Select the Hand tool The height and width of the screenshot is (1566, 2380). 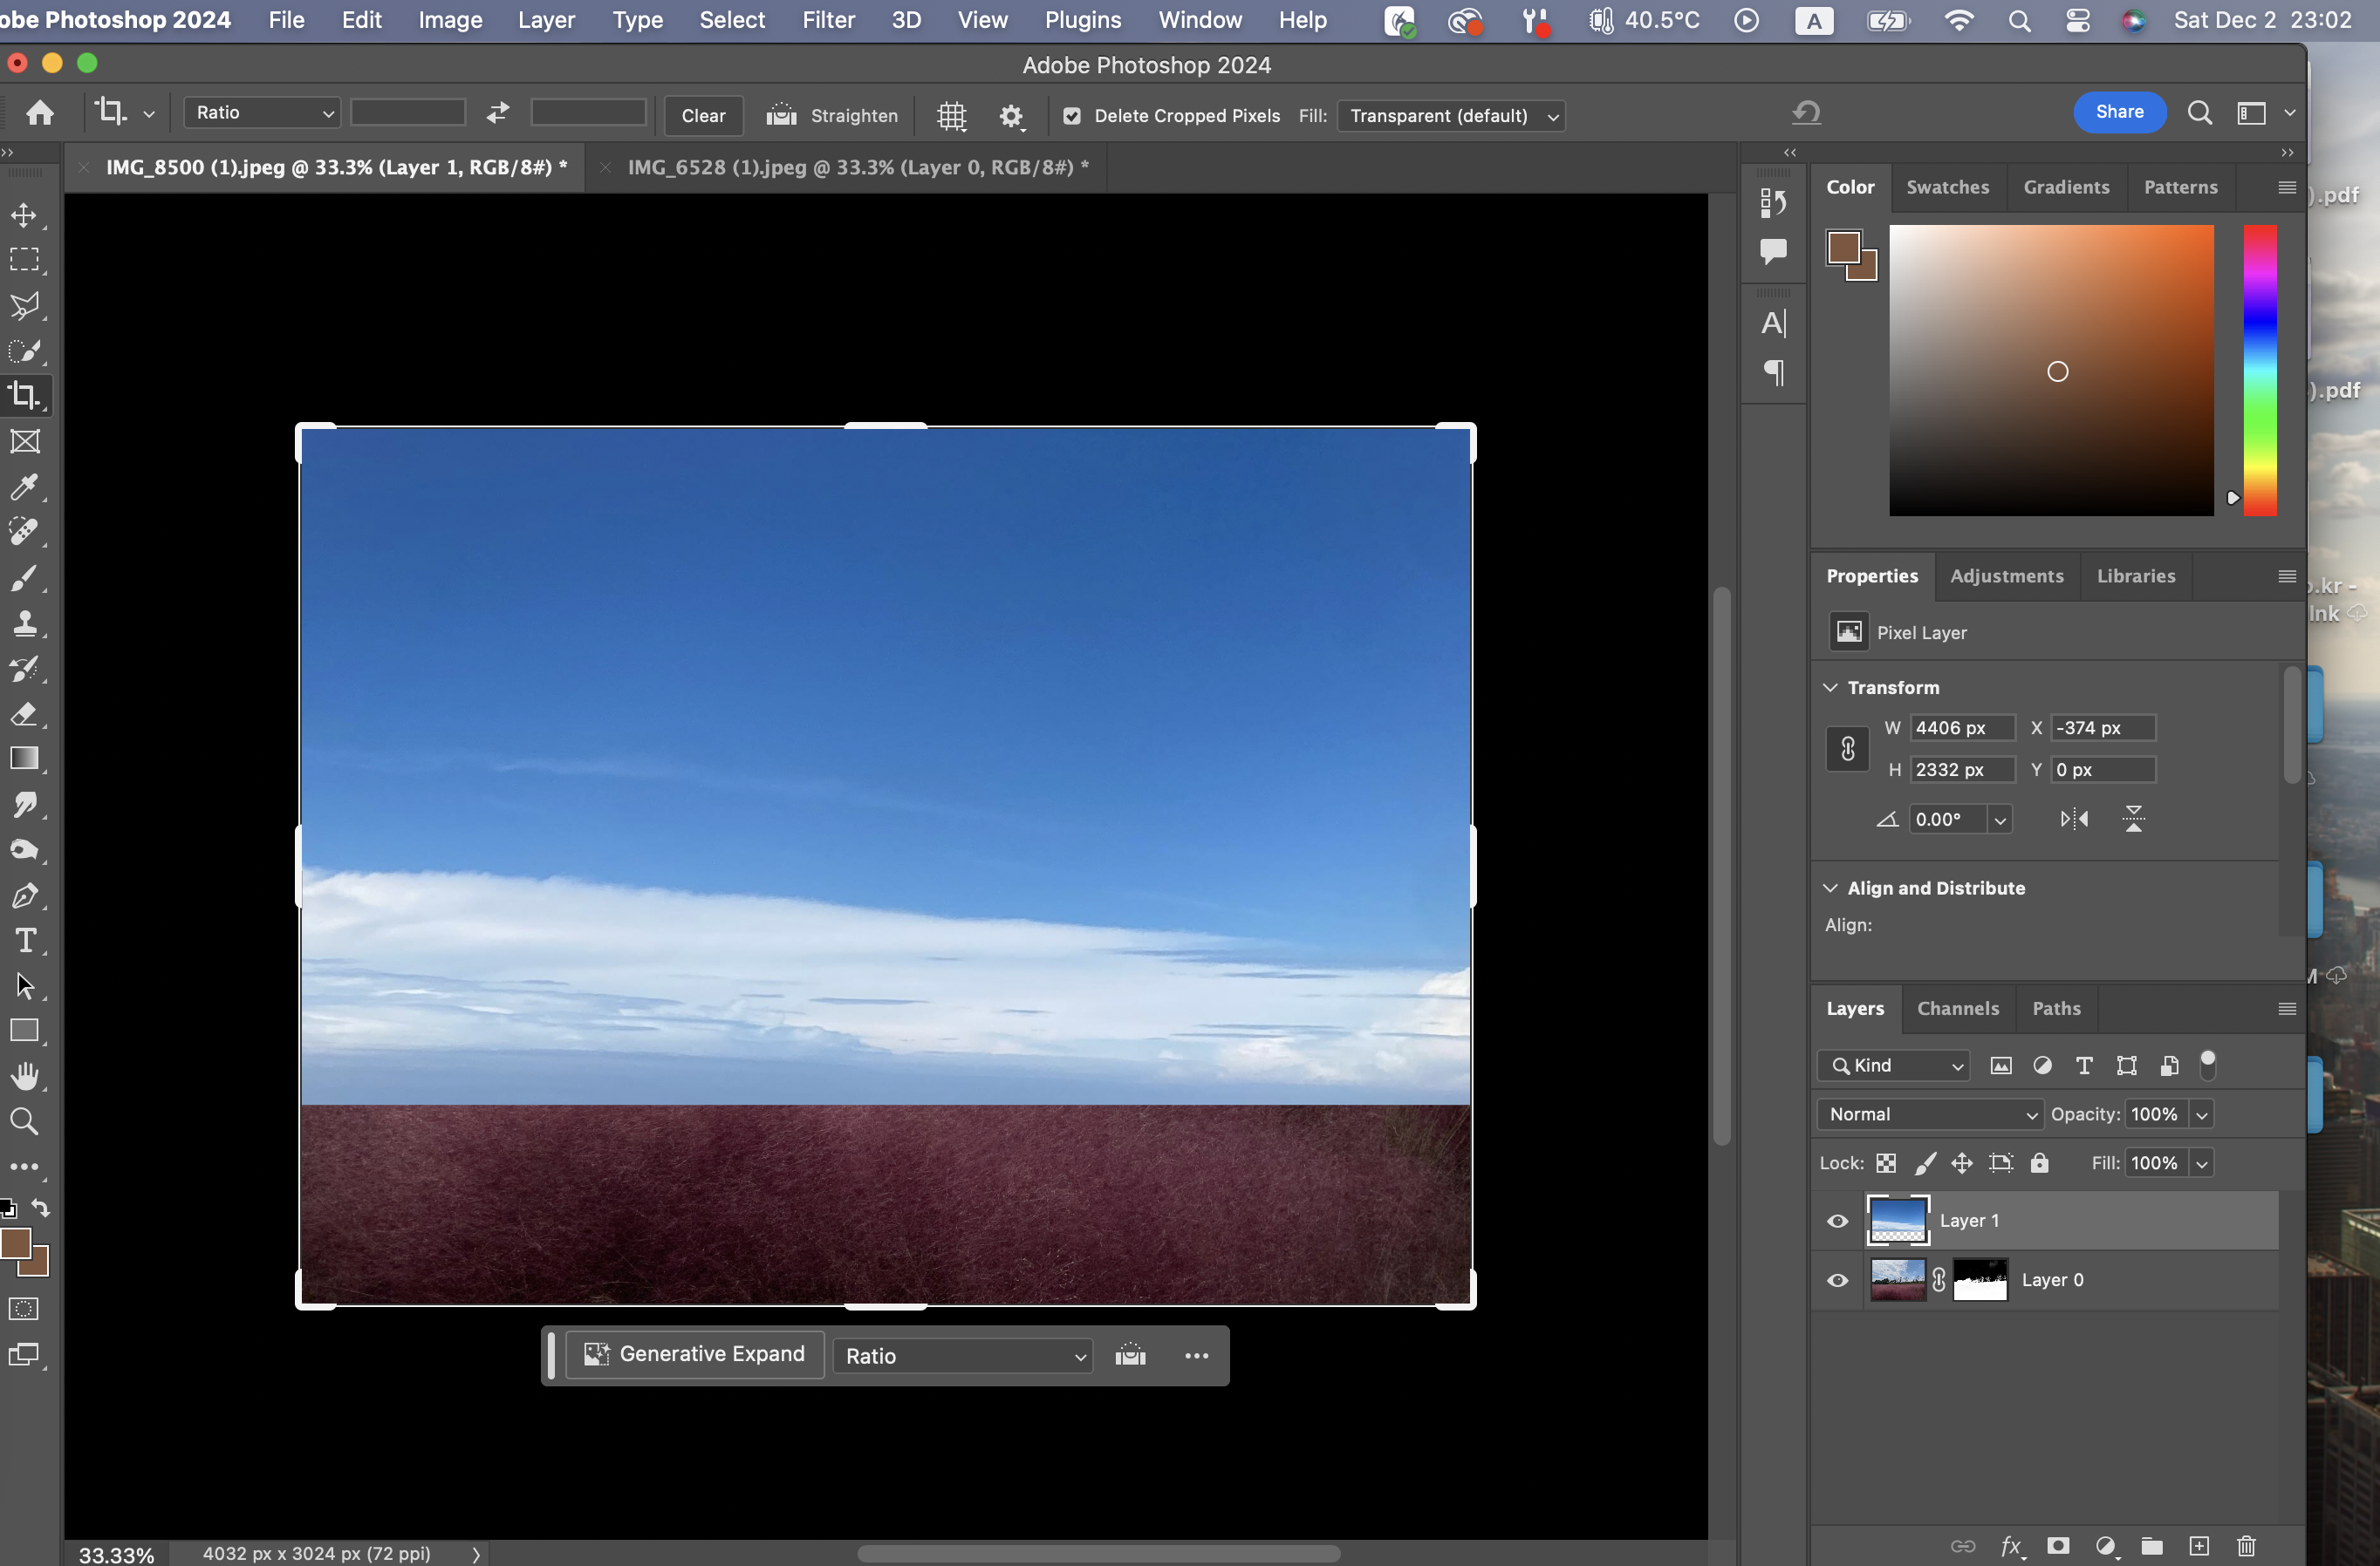[x=24, y=1075]
